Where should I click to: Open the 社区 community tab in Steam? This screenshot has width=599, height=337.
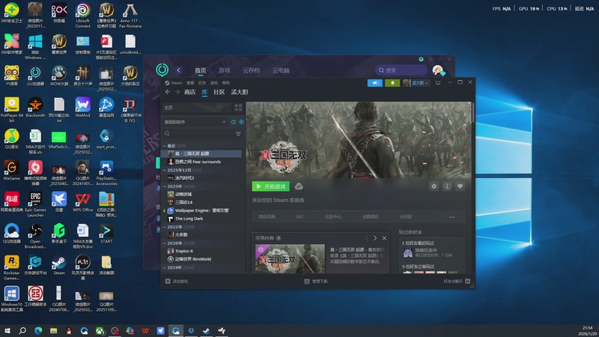(x=219, y=92)
